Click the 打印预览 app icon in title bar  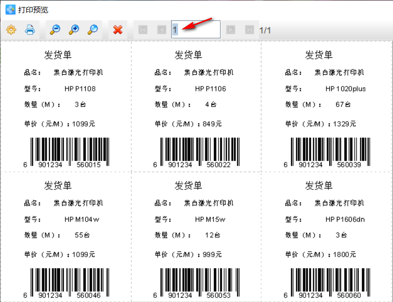(10, 10)
